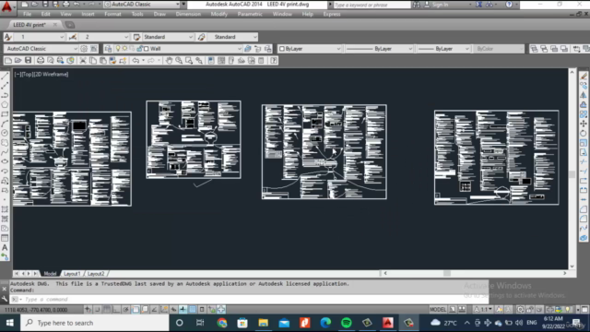Click the Zoom Realtime magnifier icon
Screen dimensions: 590x332
click(x=179, y=60)
